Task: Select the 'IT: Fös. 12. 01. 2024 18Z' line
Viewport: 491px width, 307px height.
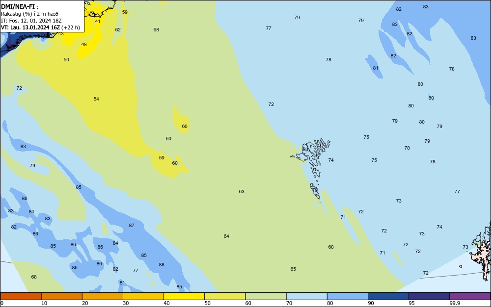Action: (x=31, y=21)
